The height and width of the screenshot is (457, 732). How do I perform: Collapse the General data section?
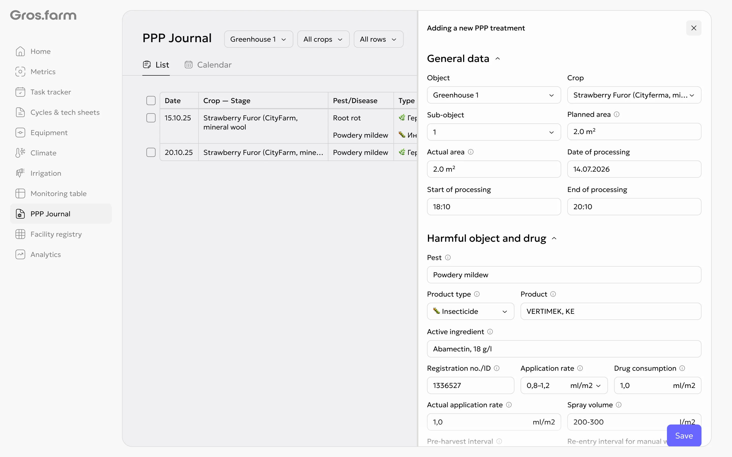498,59
